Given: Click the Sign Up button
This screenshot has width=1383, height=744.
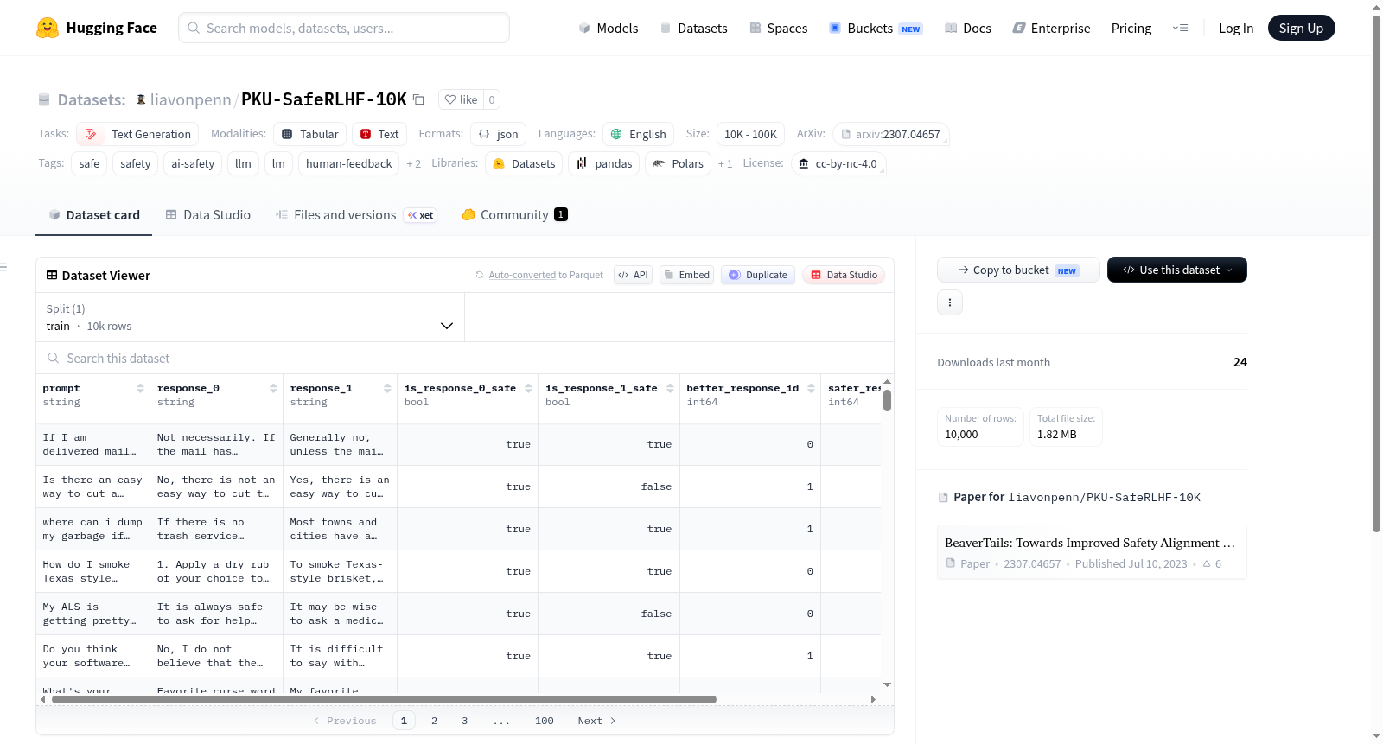Looking at the screenshot, I should coord(1302,28).
